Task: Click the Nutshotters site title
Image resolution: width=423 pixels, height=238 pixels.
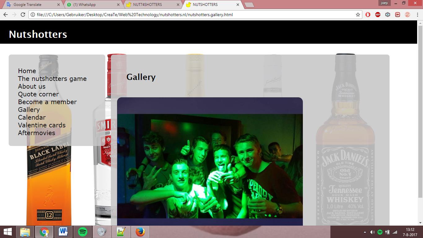Action: pyautogui.click(x=38, y=34)
